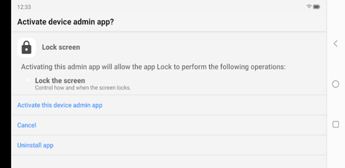Click blank space right of Lock screen name

pyautogui.click(x=203, y=47)
